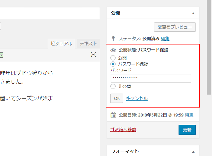Edit 公開日時 via 編集 link

point(189,115)
